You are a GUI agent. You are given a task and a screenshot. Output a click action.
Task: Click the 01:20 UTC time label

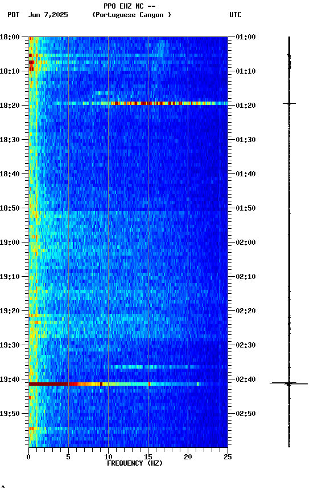tap(246, 106)
